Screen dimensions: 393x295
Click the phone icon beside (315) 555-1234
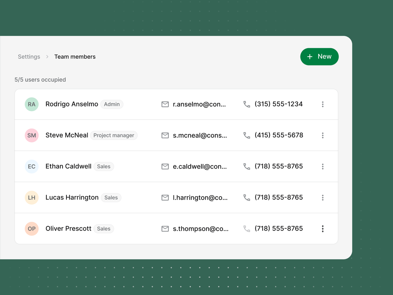[247, 104]
